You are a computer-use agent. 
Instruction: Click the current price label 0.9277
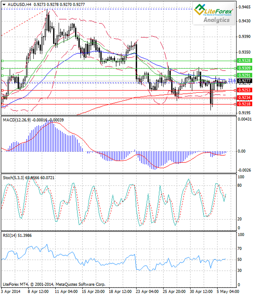[x=245, y=81]
